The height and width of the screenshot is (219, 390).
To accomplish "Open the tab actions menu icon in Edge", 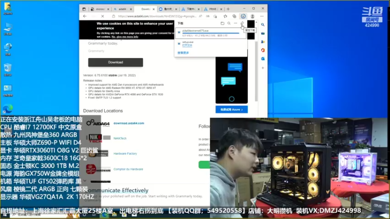I will (x=84, y=9).
